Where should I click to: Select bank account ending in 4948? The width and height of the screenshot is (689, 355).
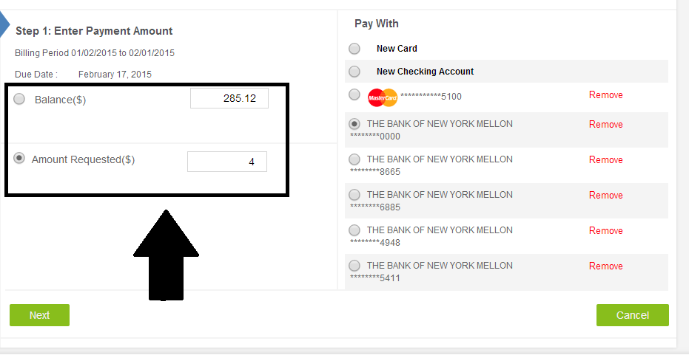click(354, 230)
